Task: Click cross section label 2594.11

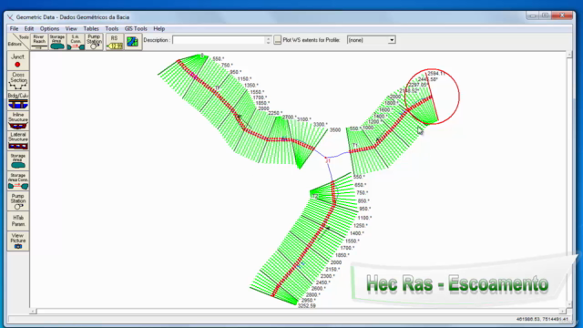Action: pyautogui.click(x=435, y=74)
